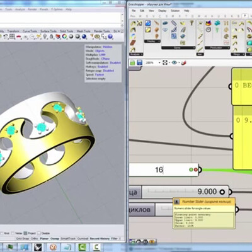Image resolution: width=252 pixels, height=252 pixels.
Task: Open the Grasshopper View menu
Action: click(151, 11)
